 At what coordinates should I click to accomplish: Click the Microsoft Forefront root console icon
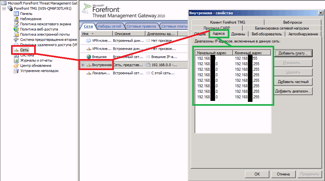4,3
